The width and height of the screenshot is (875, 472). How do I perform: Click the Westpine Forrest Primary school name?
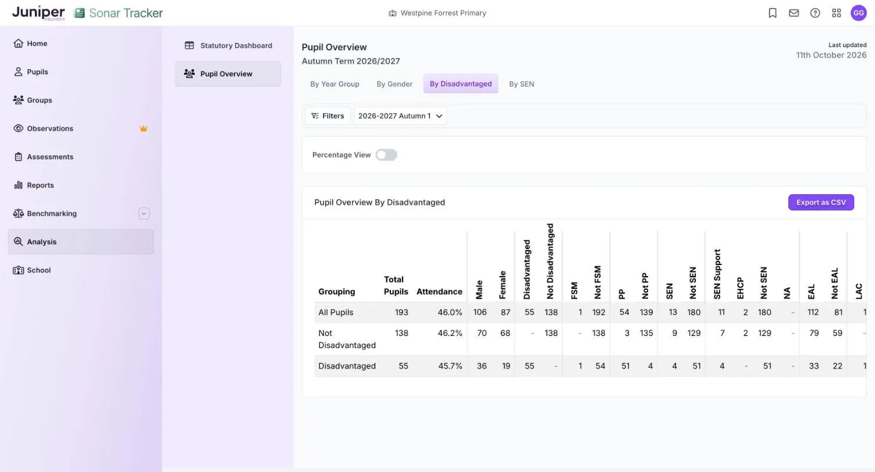point(443,13)
